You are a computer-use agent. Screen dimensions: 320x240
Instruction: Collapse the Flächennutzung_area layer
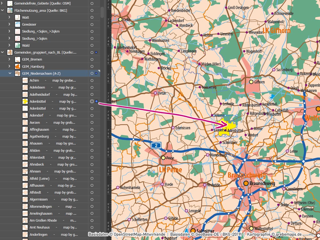[x=2, y=10]
